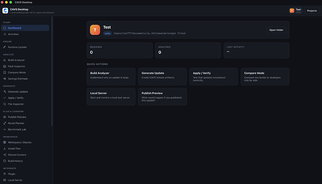Viewport: 322px width, 184px height.
Task: Open the Apply / Verify quick action card
Action: pos(214,77)
